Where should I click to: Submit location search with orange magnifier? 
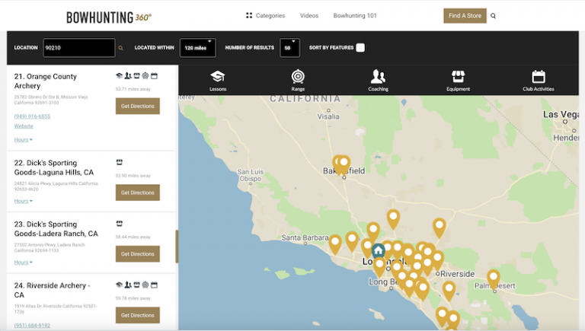click(120, 48)
